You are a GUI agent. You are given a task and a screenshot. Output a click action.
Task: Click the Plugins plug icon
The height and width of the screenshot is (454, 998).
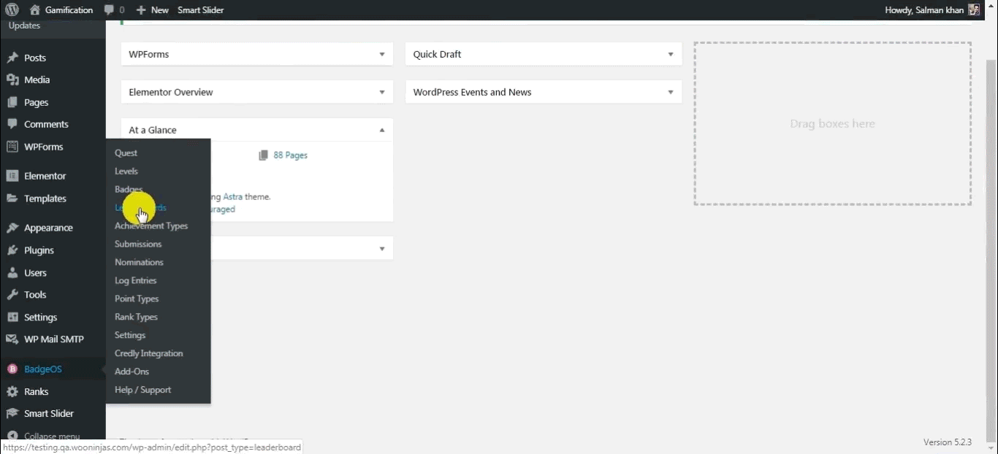click(x=12, y=250)
